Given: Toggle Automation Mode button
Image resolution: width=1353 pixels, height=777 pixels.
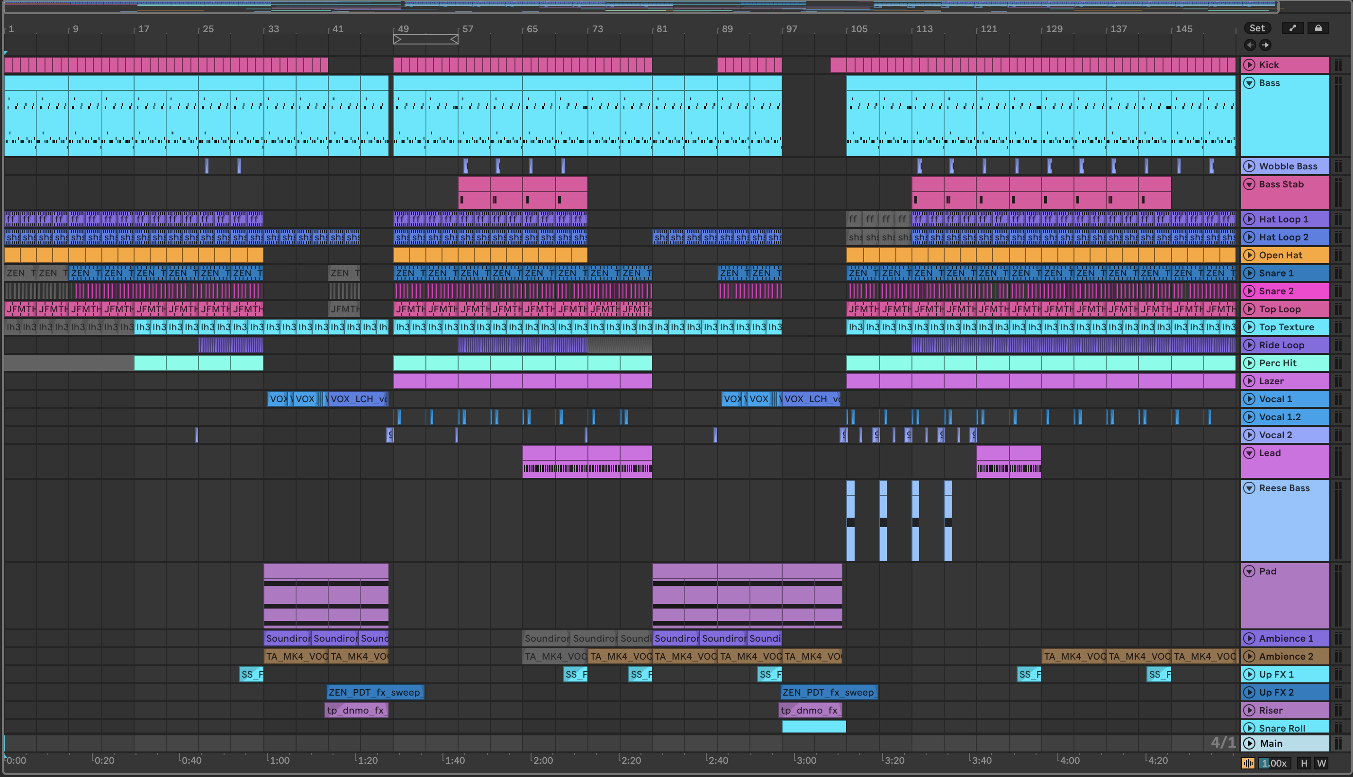Looking at the screenshot, I should pyautogui.click(x=1293, y=28).
